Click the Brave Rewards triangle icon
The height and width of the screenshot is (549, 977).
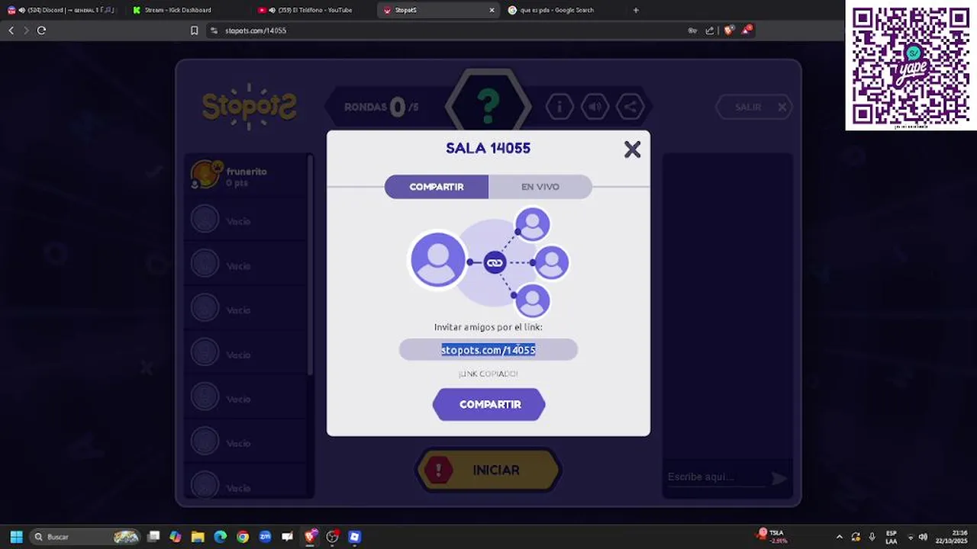tap(748, 30)
